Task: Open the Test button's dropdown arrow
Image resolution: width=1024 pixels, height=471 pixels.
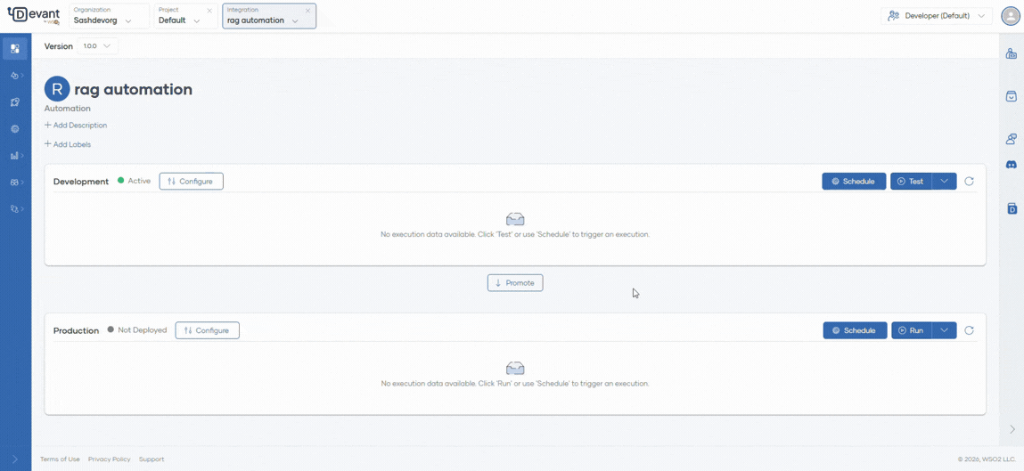Action: pyautogui.click(x=944, y=182)
